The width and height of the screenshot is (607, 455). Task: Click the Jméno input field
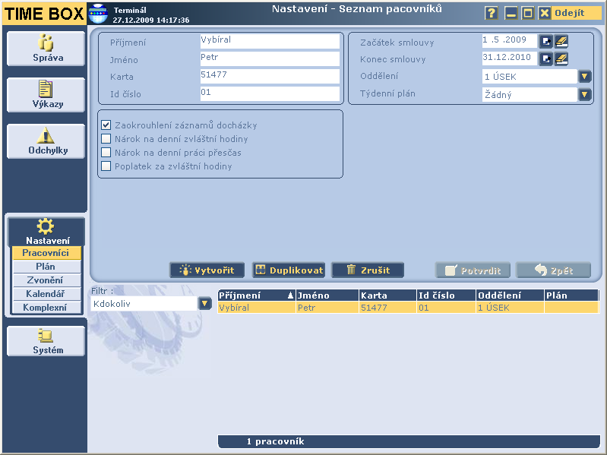(270, 58)
